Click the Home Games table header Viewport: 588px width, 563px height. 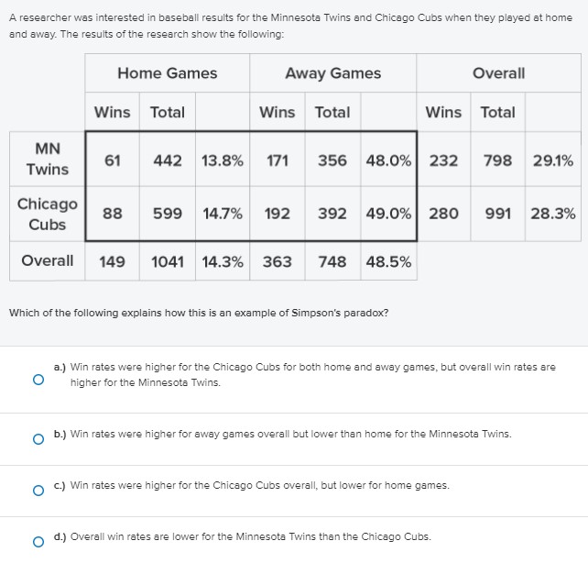pyautogui.click(x=168, y=73)
